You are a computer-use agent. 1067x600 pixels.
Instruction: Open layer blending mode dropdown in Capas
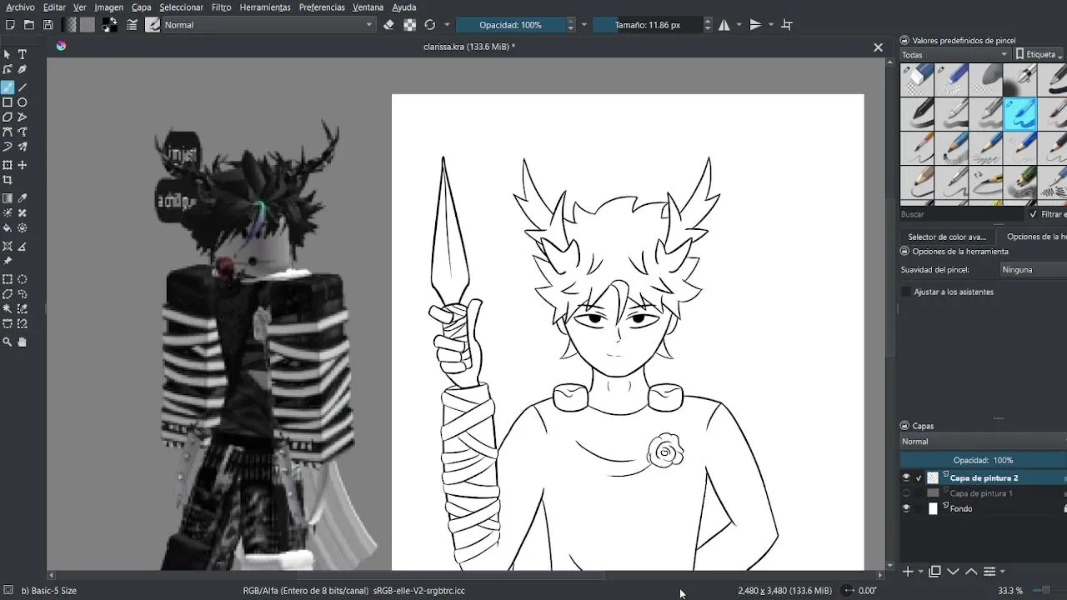click(984, 442)
